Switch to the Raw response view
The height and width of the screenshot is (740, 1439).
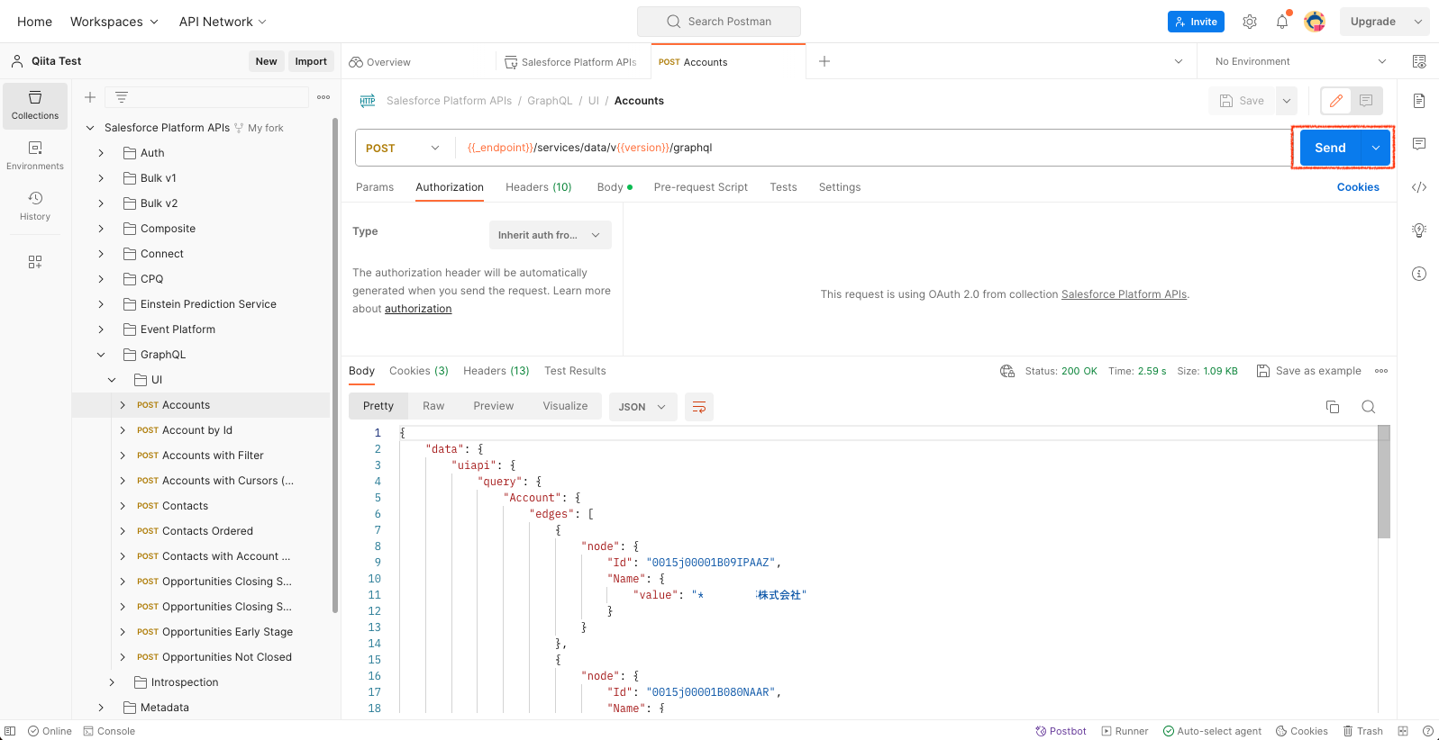pos(433,406)
